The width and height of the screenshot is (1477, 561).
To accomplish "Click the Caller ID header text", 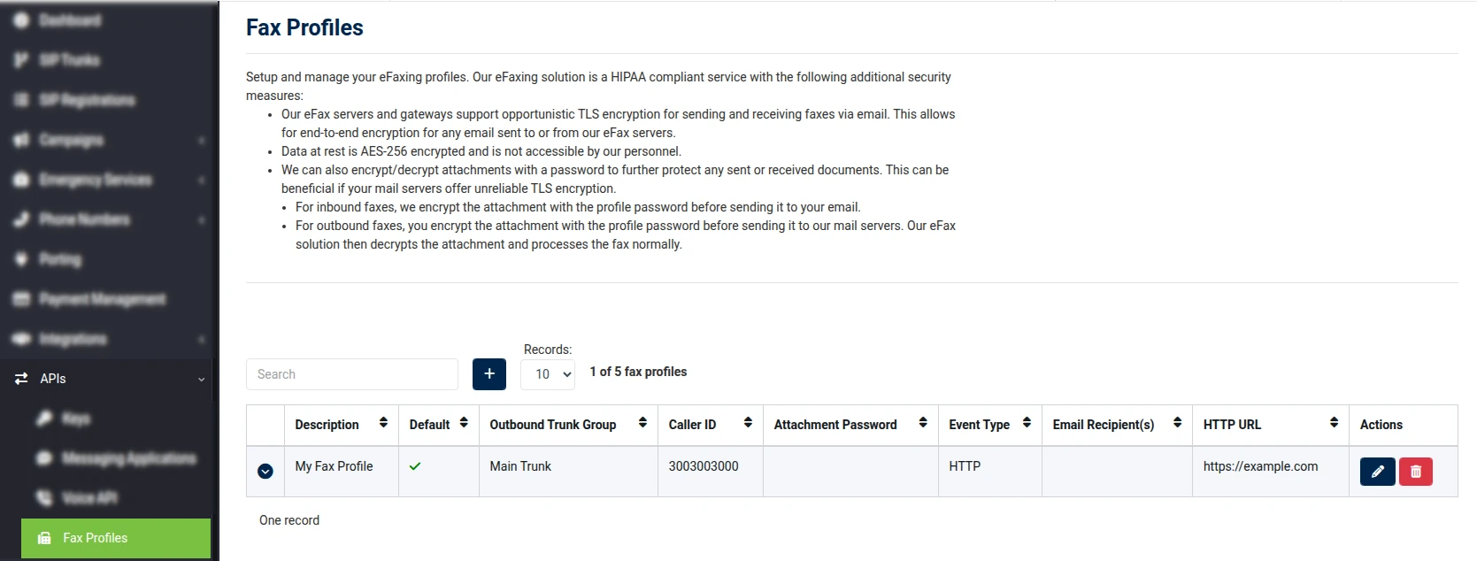I will pos(692,425).
